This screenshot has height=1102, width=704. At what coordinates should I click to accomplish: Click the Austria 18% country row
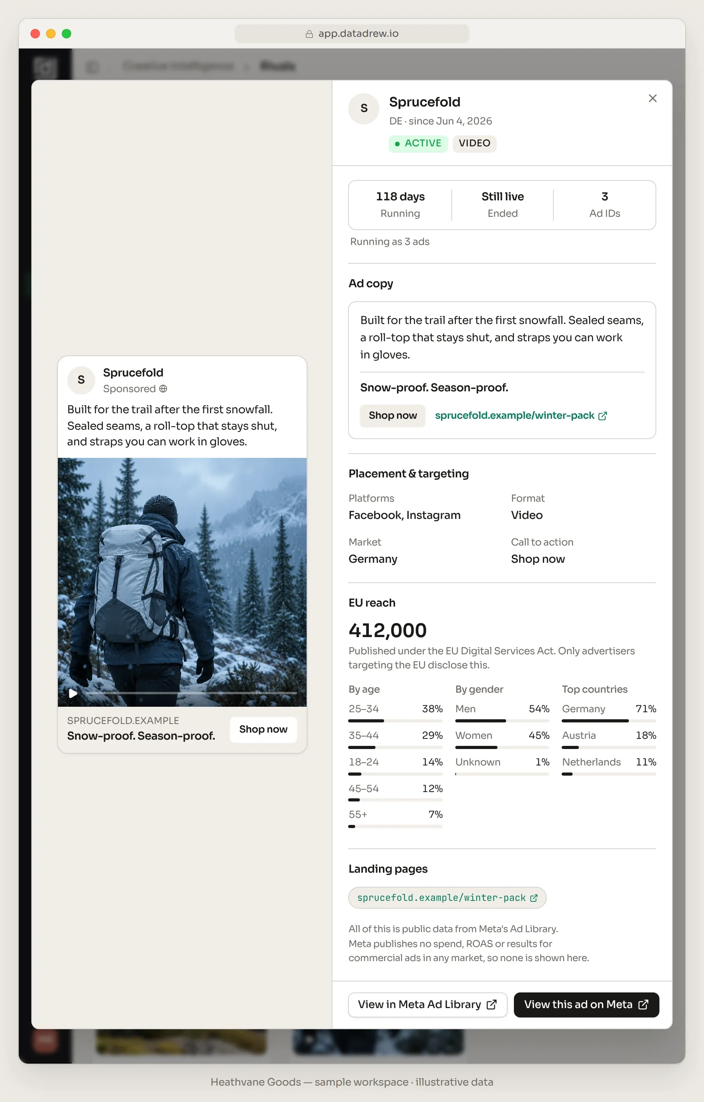(609, 739)
